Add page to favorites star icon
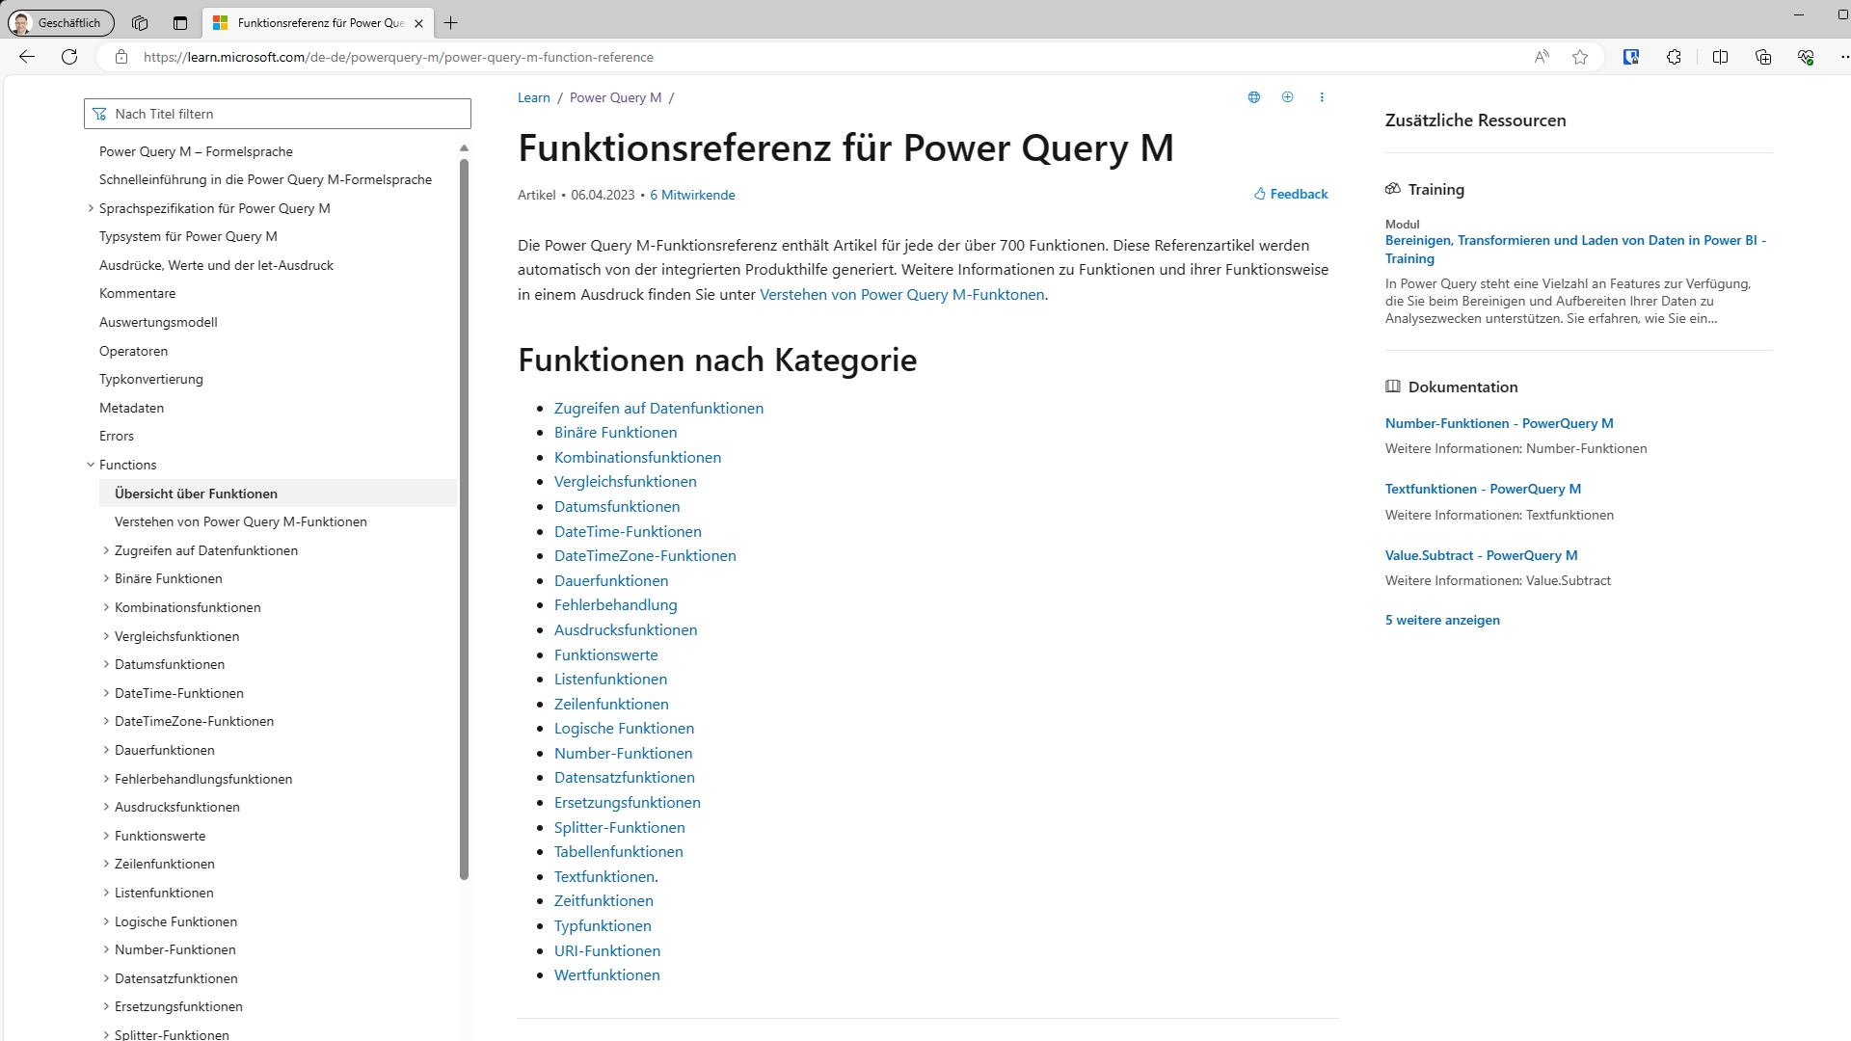The height and width of the screenshot is (1041, 1851). pyautogui.click(x=1580, y=57)
